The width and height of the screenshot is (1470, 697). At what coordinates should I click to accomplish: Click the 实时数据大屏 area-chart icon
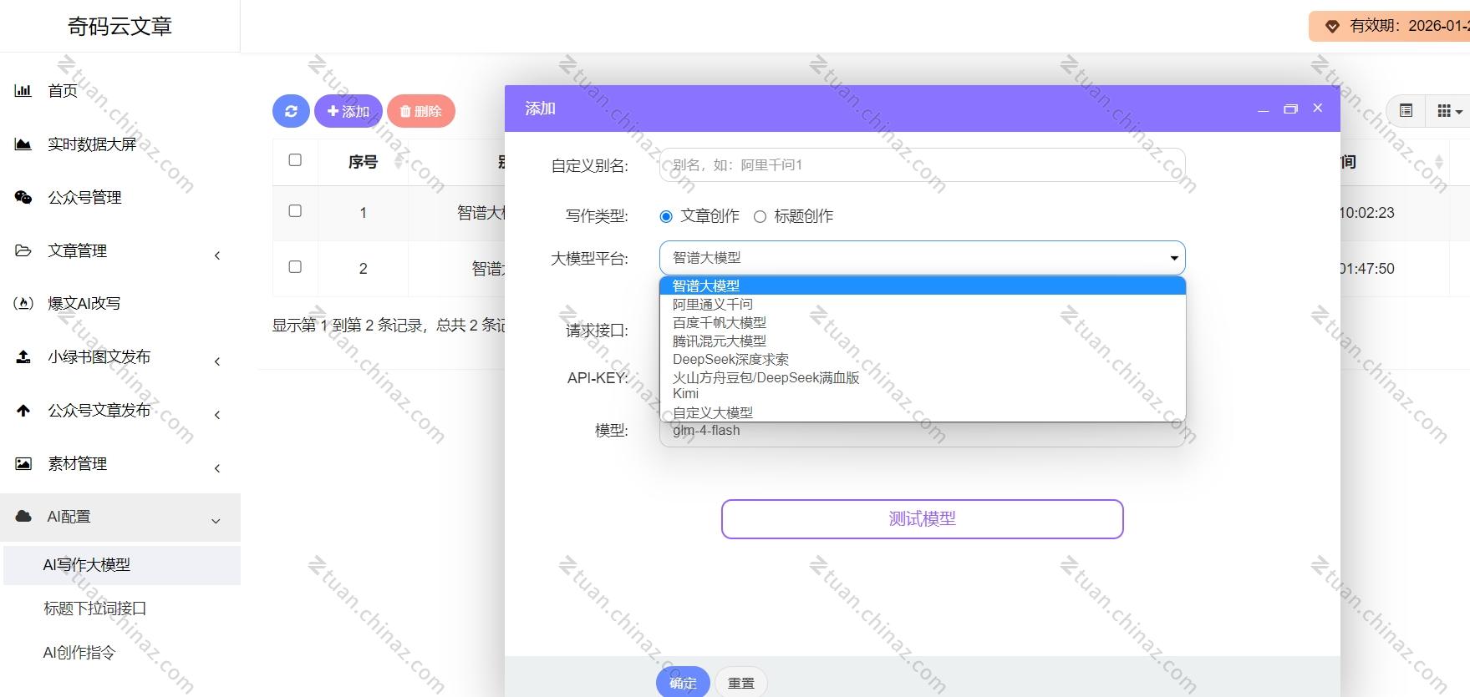[23, 144]
